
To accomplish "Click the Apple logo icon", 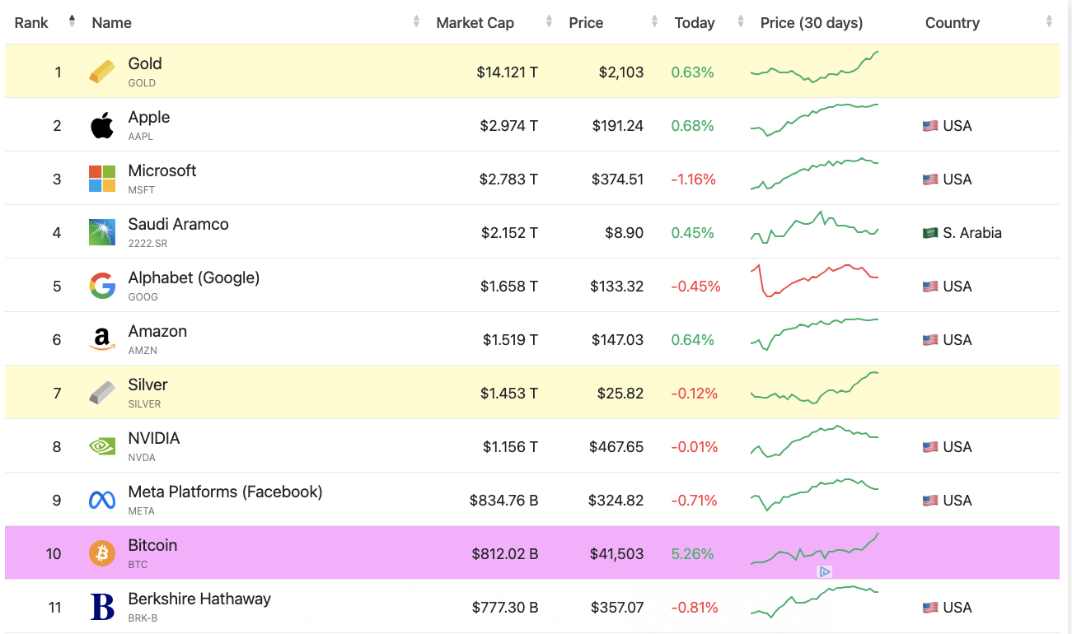I will 101,124.
